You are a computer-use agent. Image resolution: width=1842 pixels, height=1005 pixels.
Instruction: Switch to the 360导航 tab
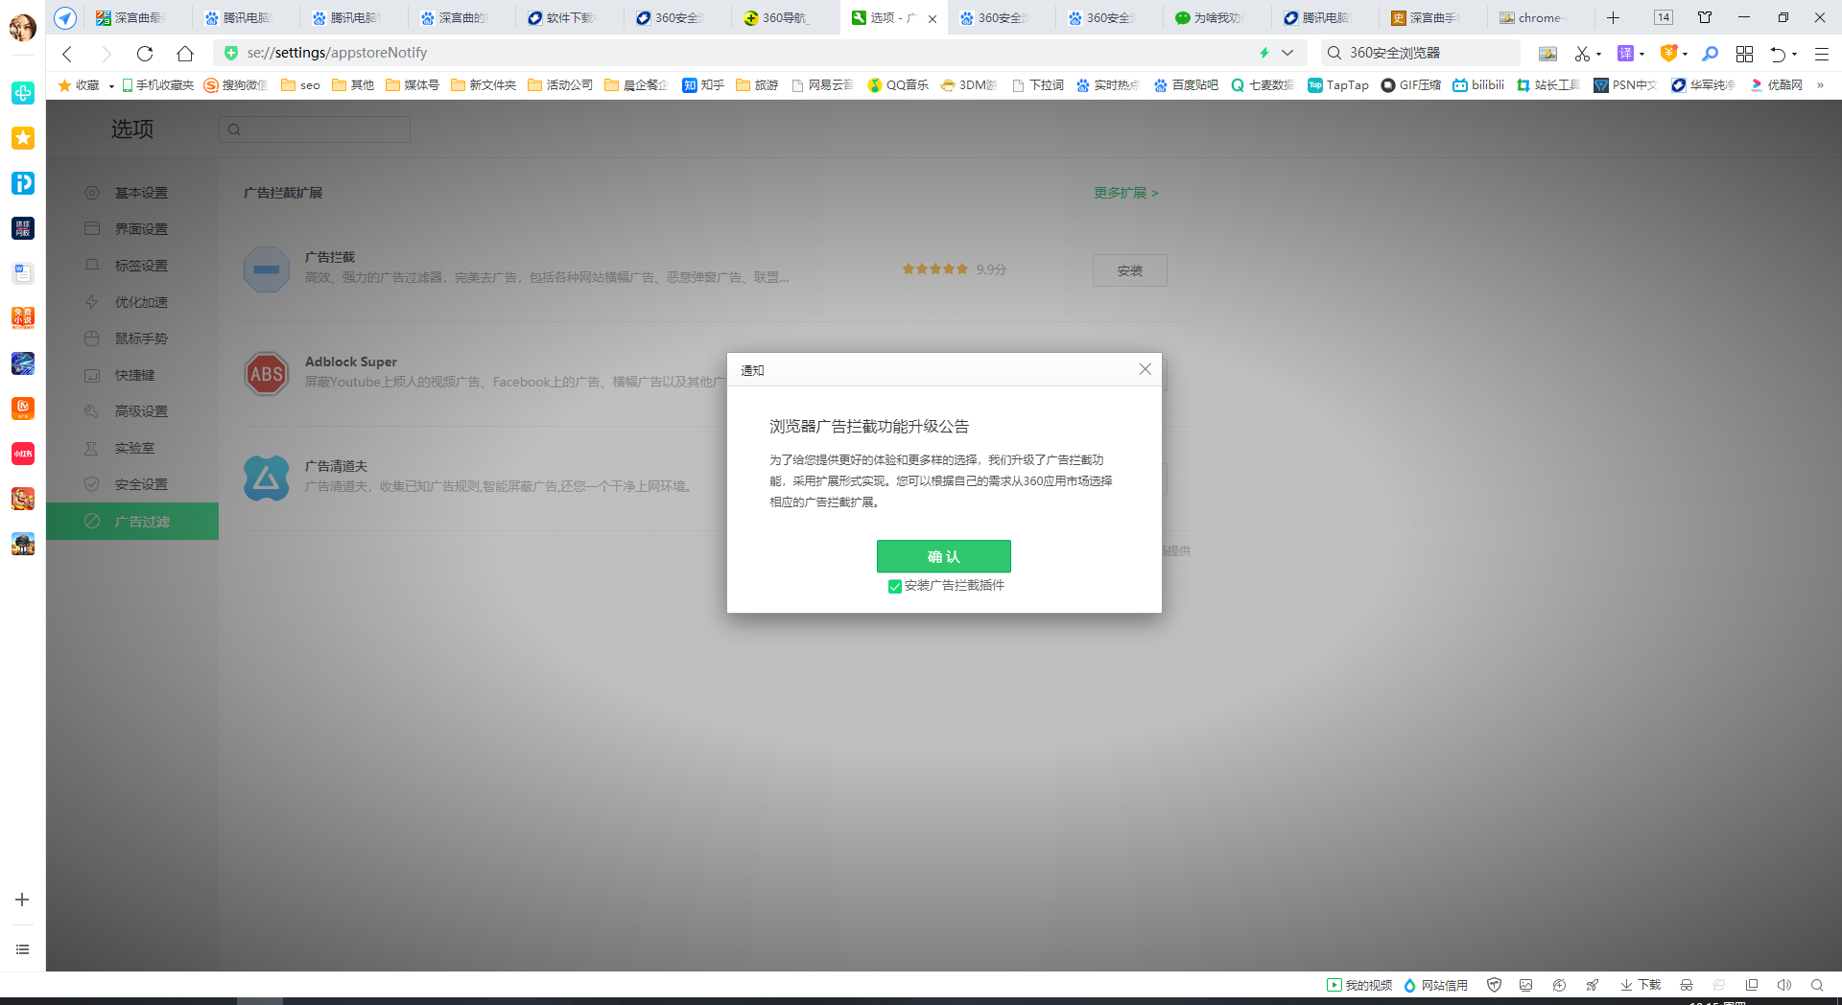click(785, 17)
